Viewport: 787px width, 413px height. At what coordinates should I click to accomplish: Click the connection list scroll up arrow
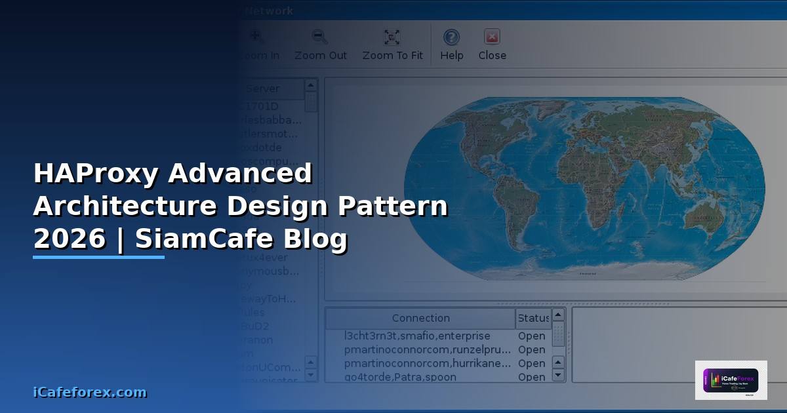pos(558,315)
